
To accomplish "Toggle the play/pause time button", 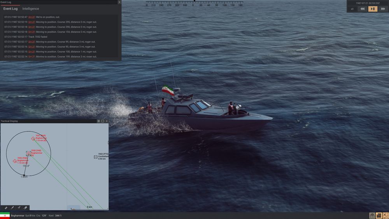I will 373,9.
